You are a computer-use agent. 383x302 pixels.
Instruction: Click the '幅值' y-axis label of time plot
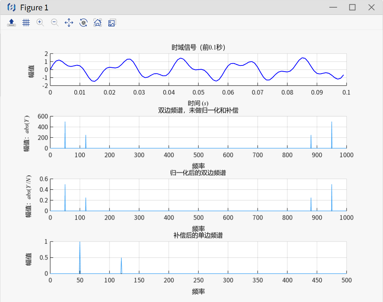coord(31,71)
